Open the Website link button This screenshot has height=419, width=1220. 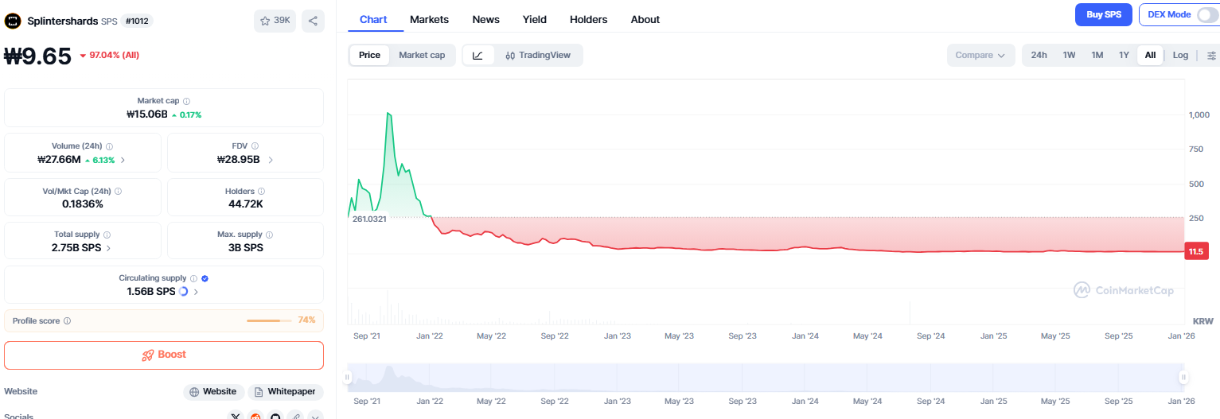[212, 392]
